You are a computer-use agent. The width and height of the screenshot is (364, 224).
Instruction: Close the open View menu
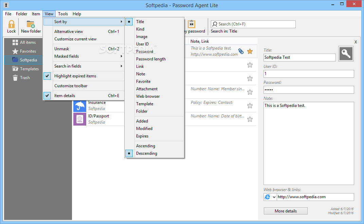pos(49,14)
